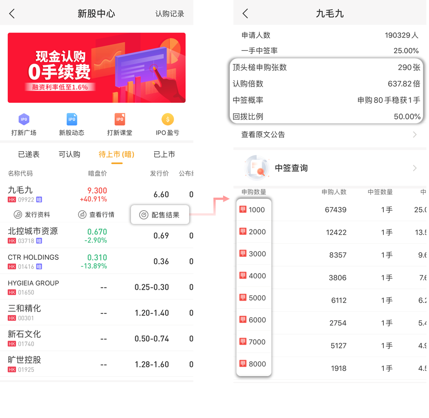Click the 甲 icon beside 2000

pos(243,231)
